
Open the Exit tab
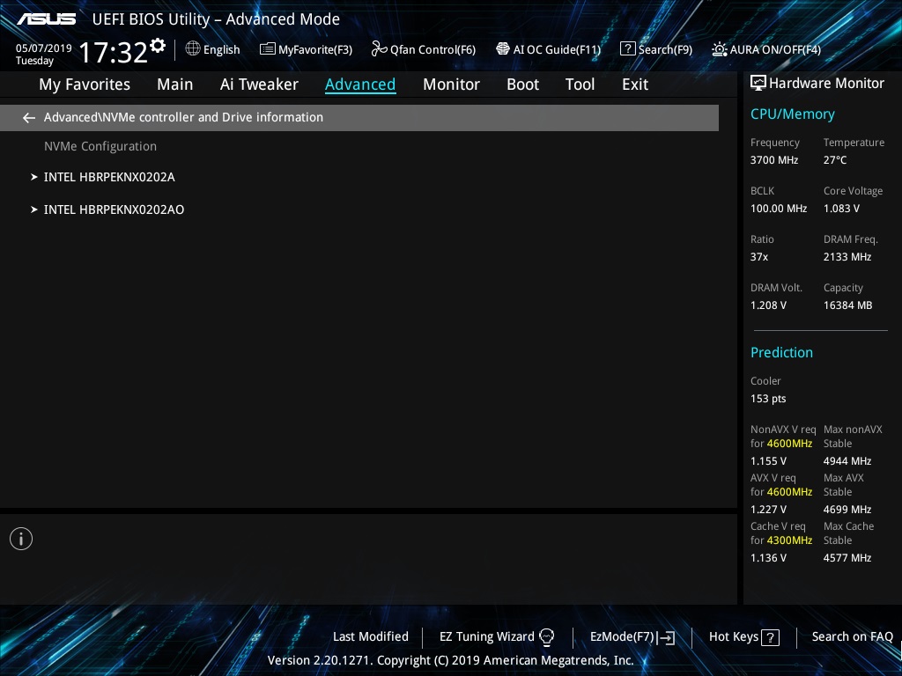click(635, 84)
